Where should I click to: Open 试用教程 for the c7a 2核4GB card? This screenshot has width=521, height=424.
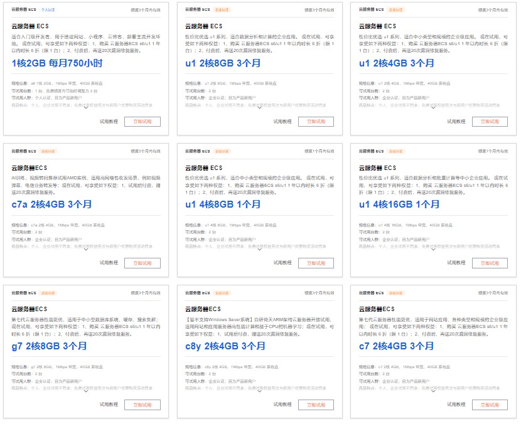[109, 263]
